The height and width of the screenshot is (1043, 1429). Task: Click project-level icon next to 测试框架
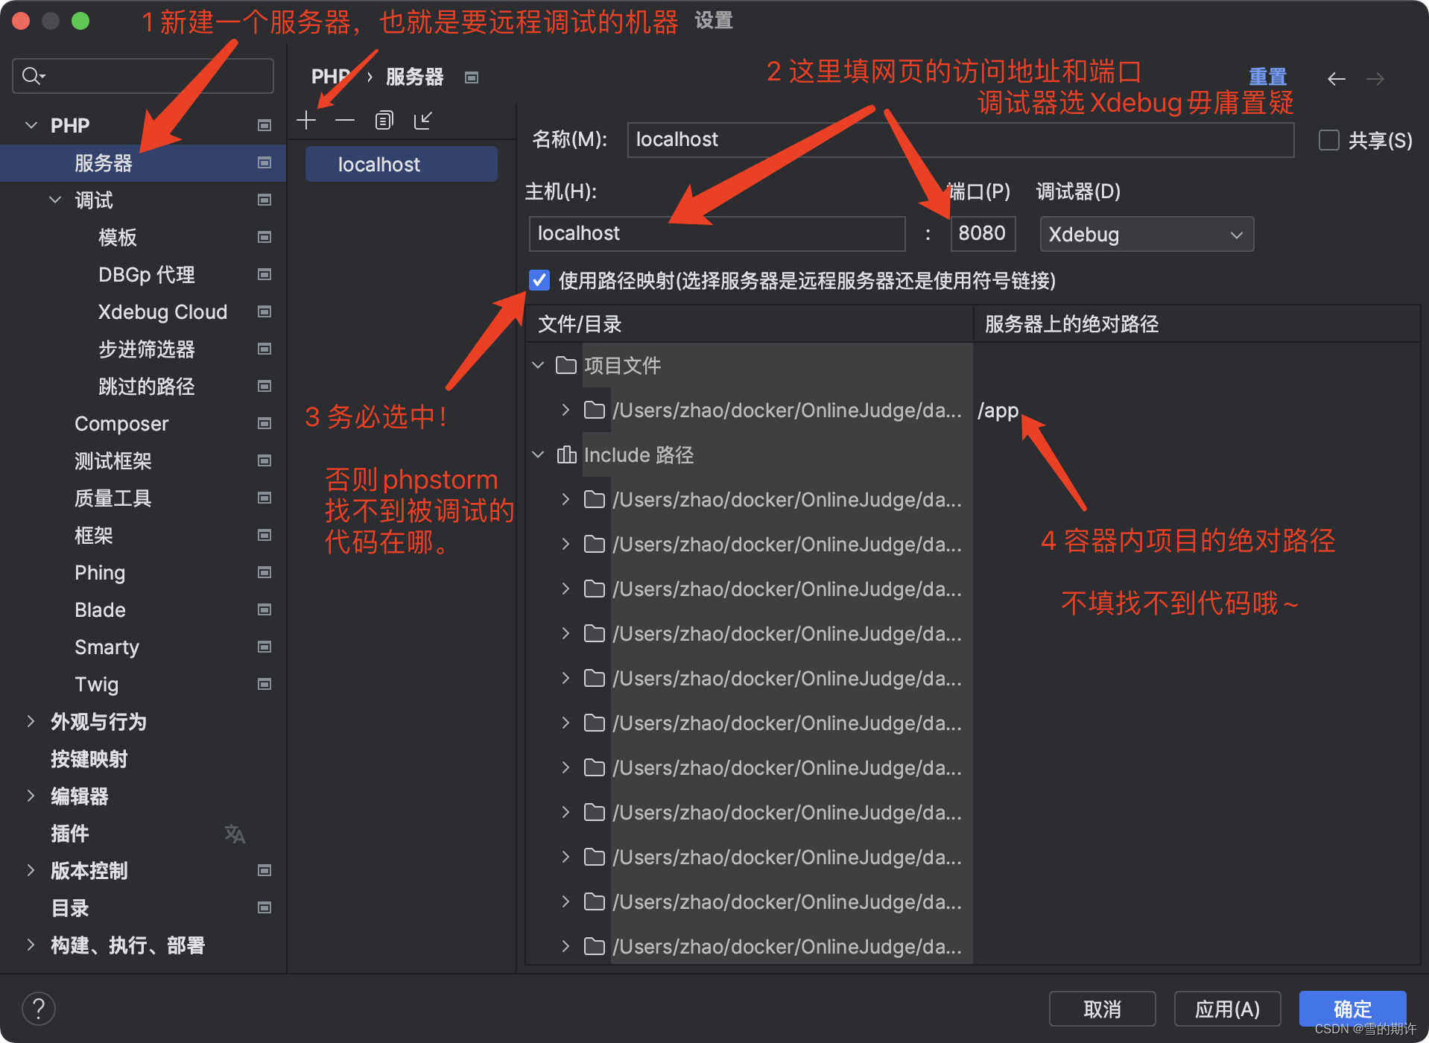[264, 460]
